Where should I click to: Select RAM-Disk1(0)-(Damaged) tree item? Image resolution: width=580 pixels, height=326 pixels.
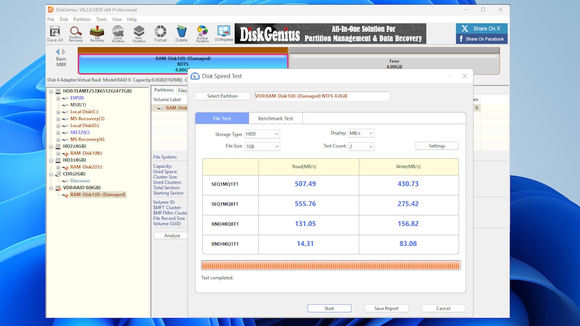(x=98, y=195)
